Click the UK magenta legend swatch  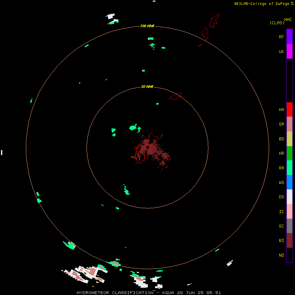point(289,51)
